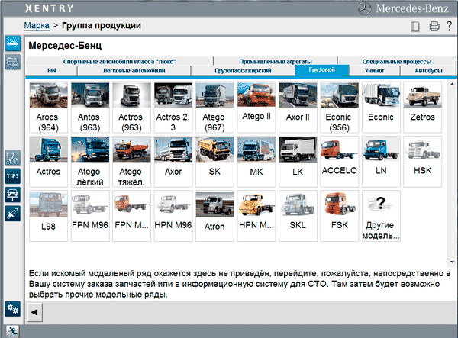Select the SK model

(214, 162)
